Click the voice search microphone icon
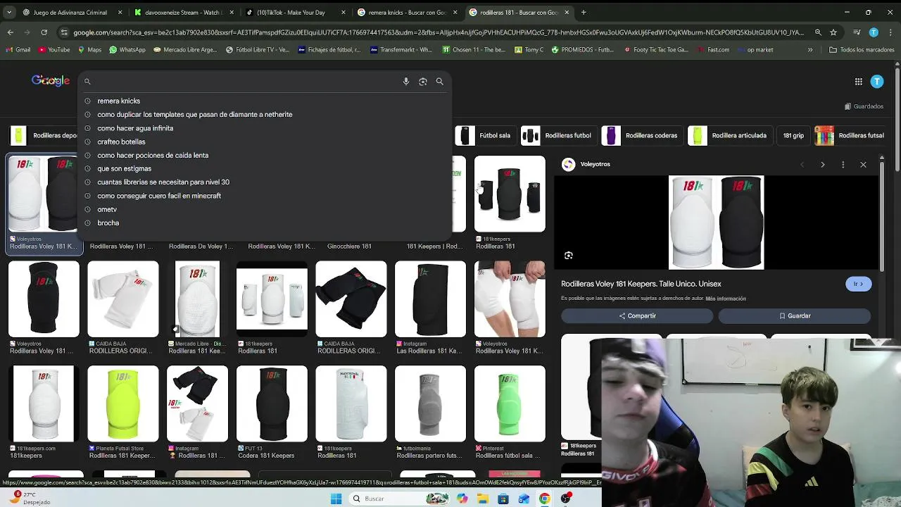Screen dimensions: 901x507 pyautogui.click(x=406, y=82)
